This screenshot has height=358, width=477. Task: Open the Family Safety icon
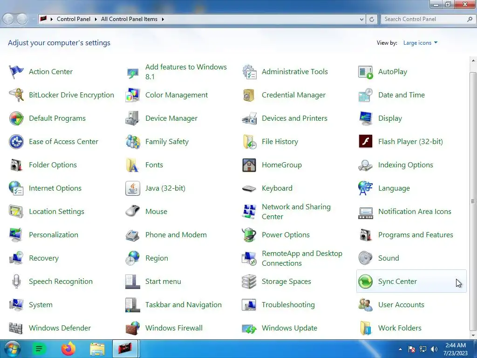click(x=133, y=142)
